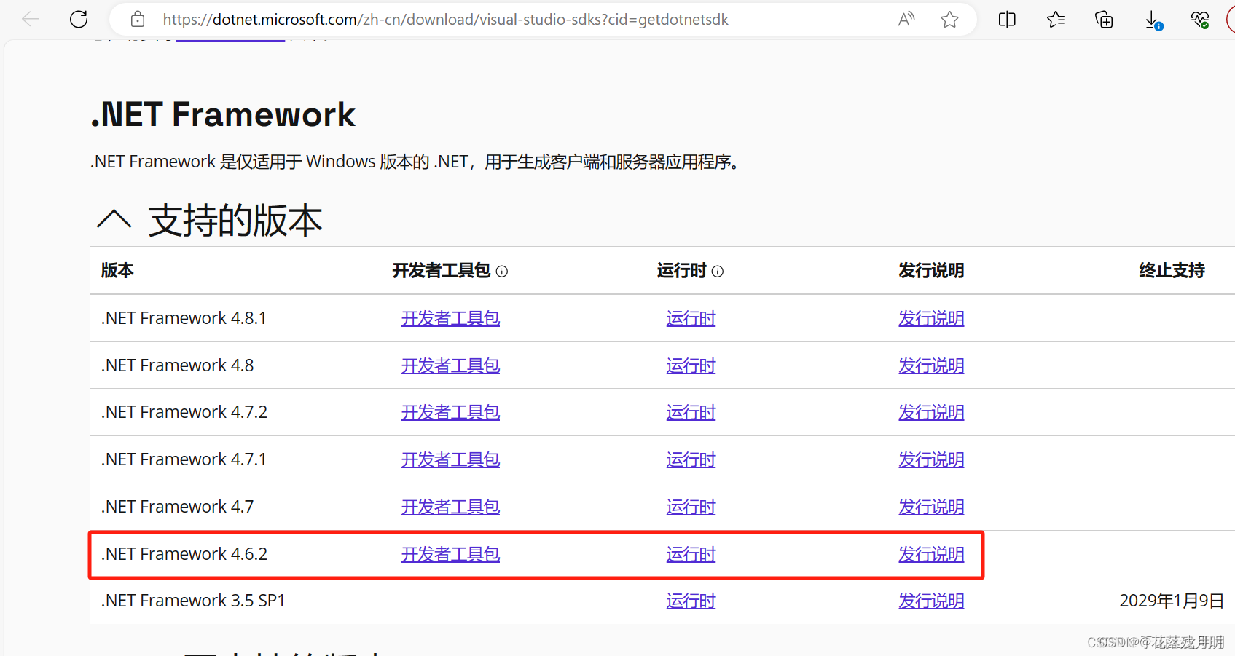Click the 支持的版本 section title
Image resolution: width=1235 pixels, height=656 pixels.
235,221
